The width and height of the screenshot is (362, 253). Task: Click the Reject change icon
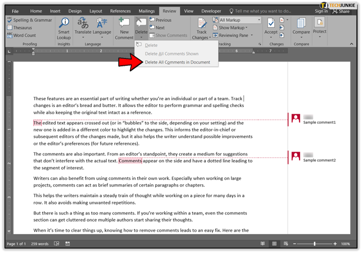click(282, 20)
